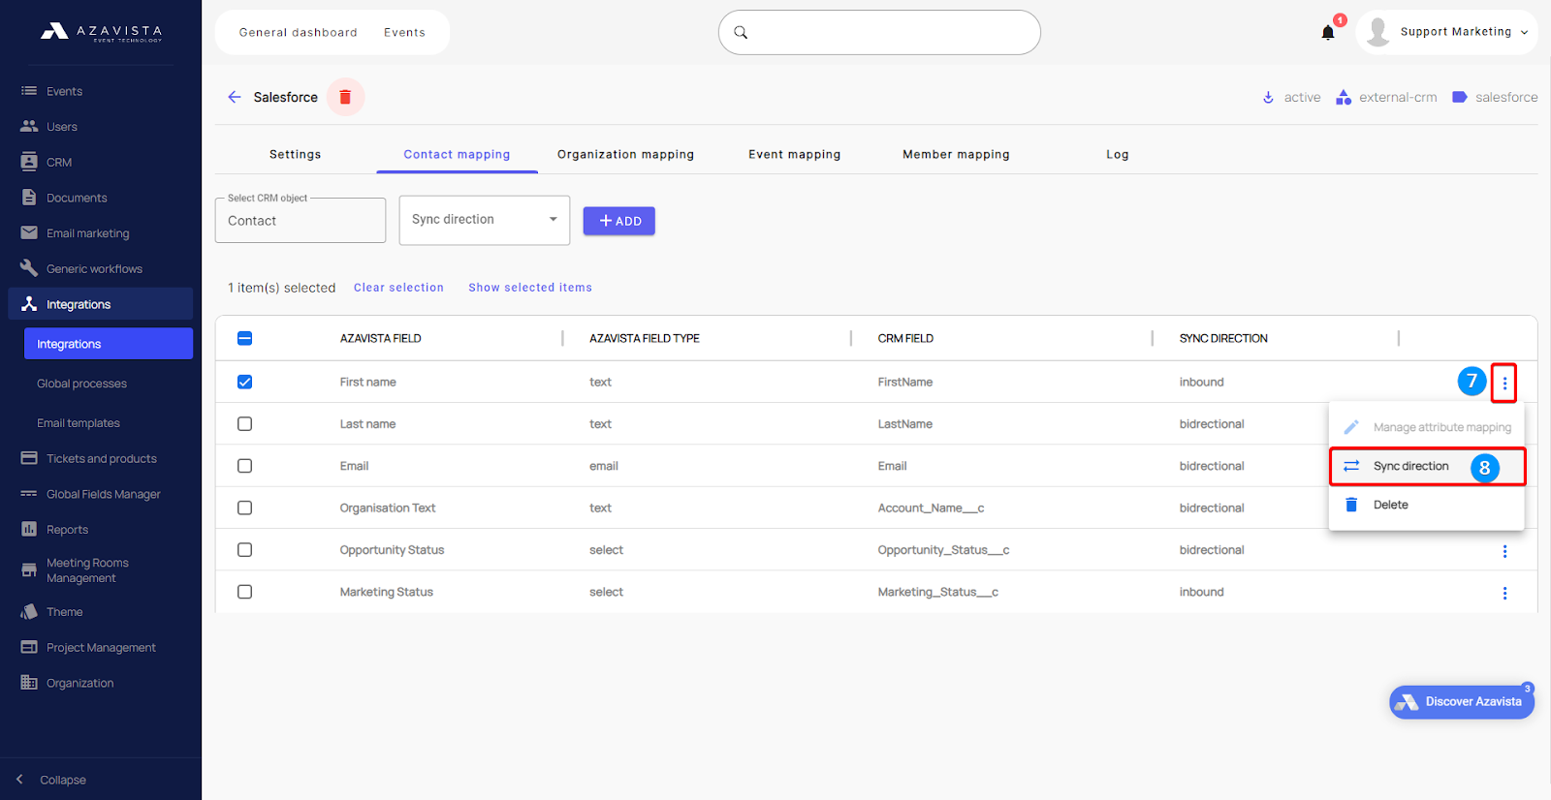Viewport: 1551px width, 800px height.
Task: Open the notifications bell
Action: (1328, 33)
